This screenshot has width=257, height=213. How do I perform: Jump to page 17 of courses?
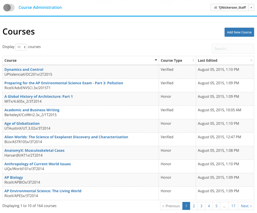coord(233,206)
